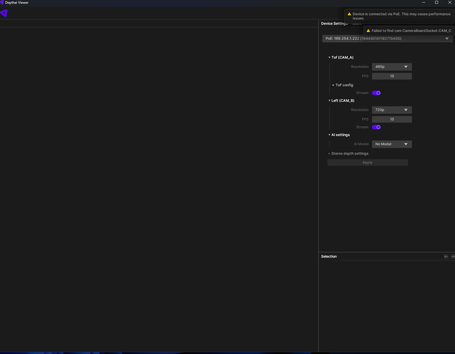Click the back arrow in Selection panel

pos(446,257)
